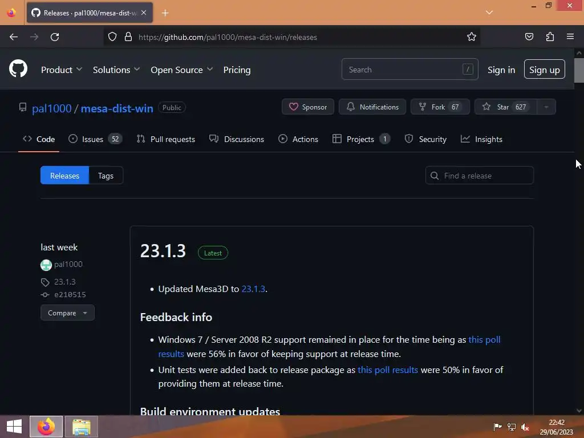Click the GitHub Octocat logo
Viewport: 584px width, 438px height.
pyautogui.click(x=18, y=69)
